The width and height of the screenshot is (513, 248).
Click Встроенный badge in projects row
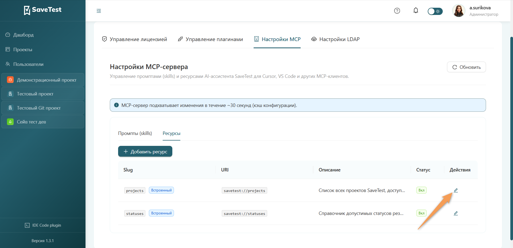pyautogui.click(x=161, y=190)
